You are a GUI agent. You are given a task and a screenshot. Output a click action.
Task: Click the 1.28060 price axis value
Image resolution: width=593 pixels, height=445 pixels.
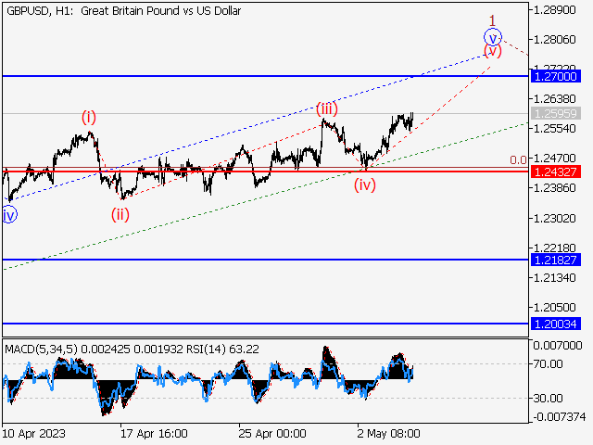554,39
